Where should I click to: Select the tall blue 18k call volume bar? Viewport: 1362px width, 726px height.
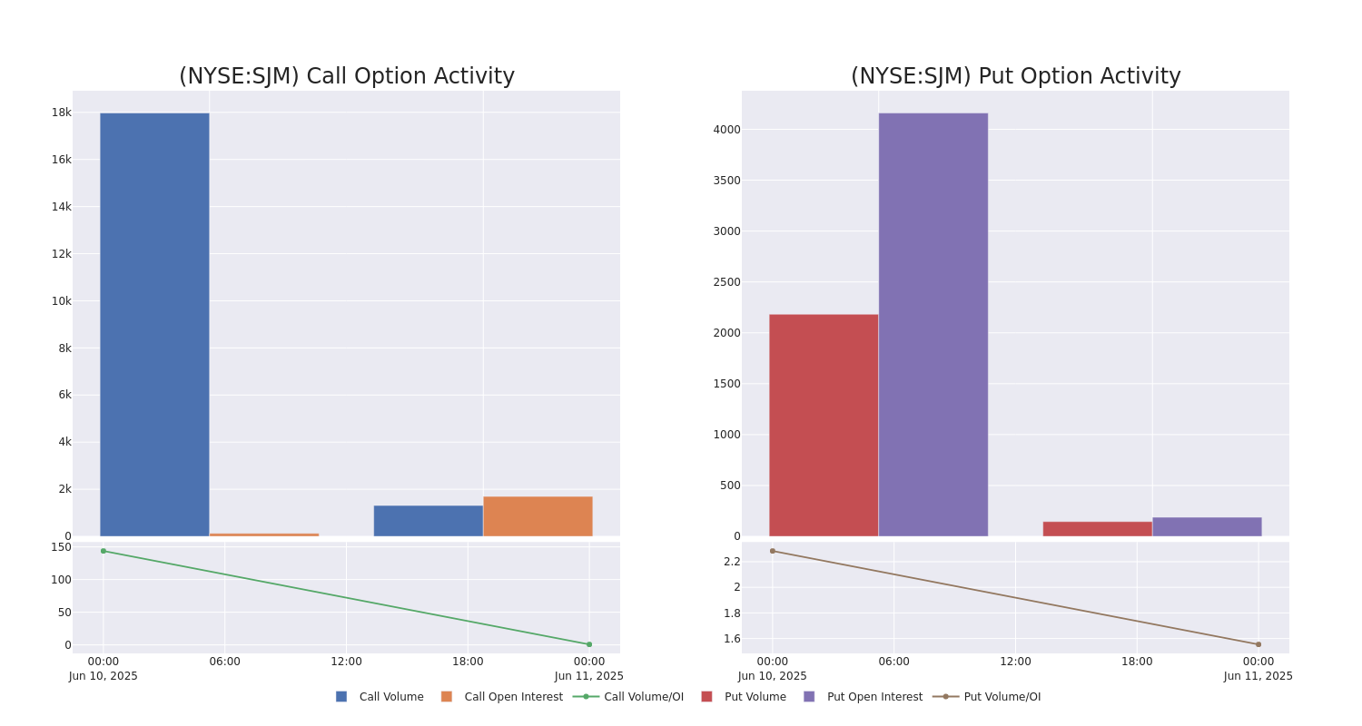pos(154,325)
